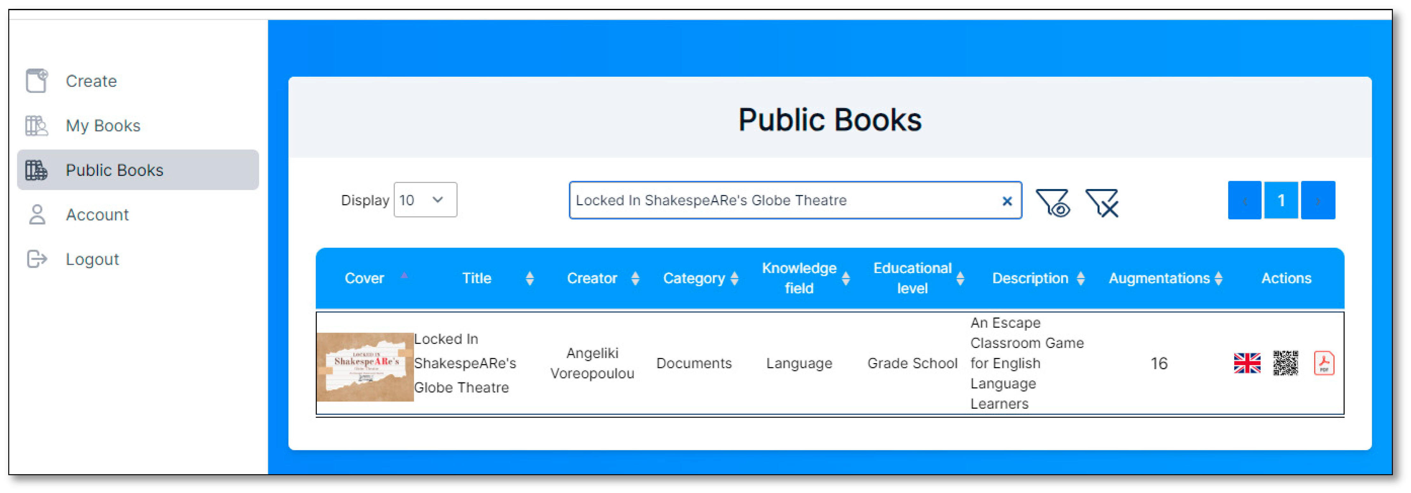Open My Books menu item
This screenshot has width=1411, height=493.
[103, 126]
